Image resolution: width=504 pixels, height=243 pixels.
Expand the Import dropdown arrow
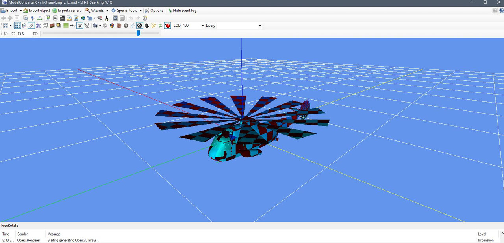[x=20, y=11]
